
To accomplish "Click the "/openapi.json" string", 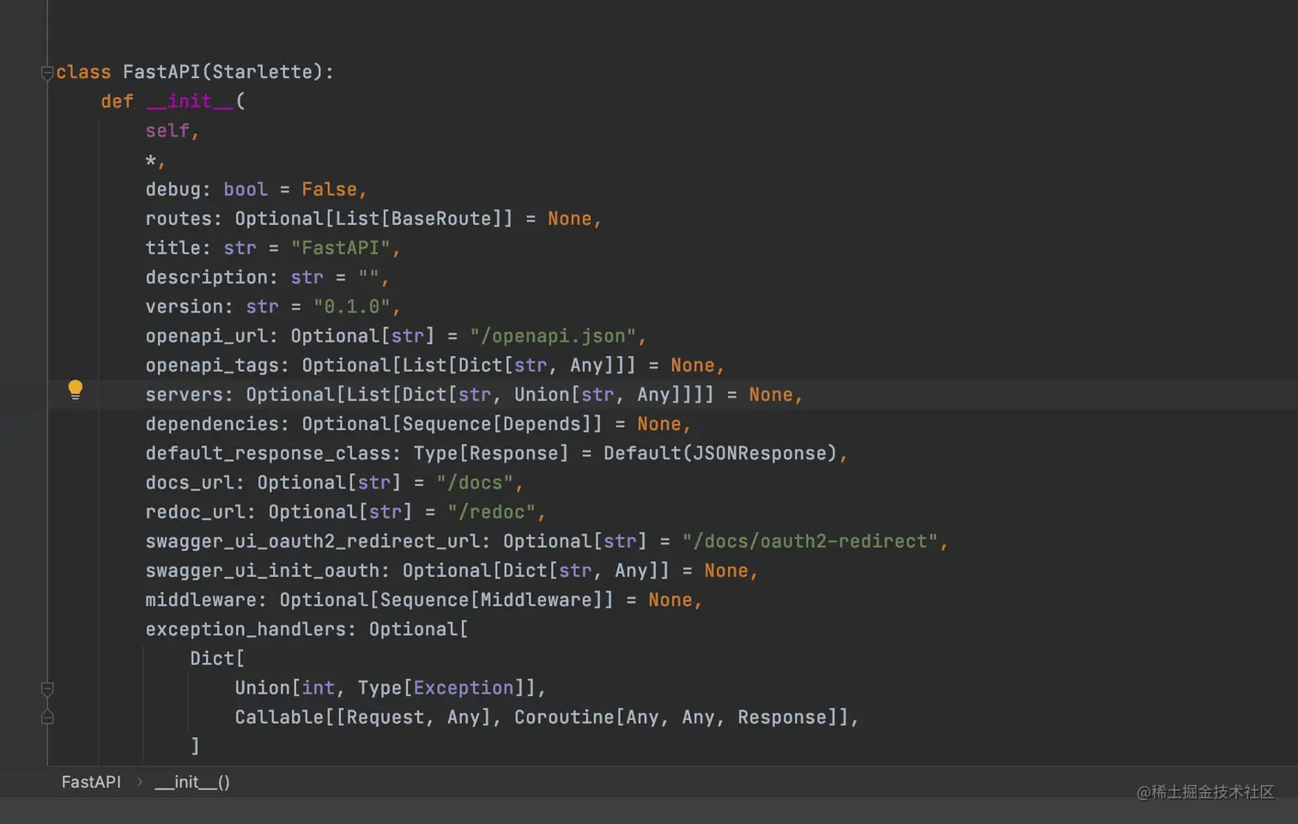I will coord(553,336).
